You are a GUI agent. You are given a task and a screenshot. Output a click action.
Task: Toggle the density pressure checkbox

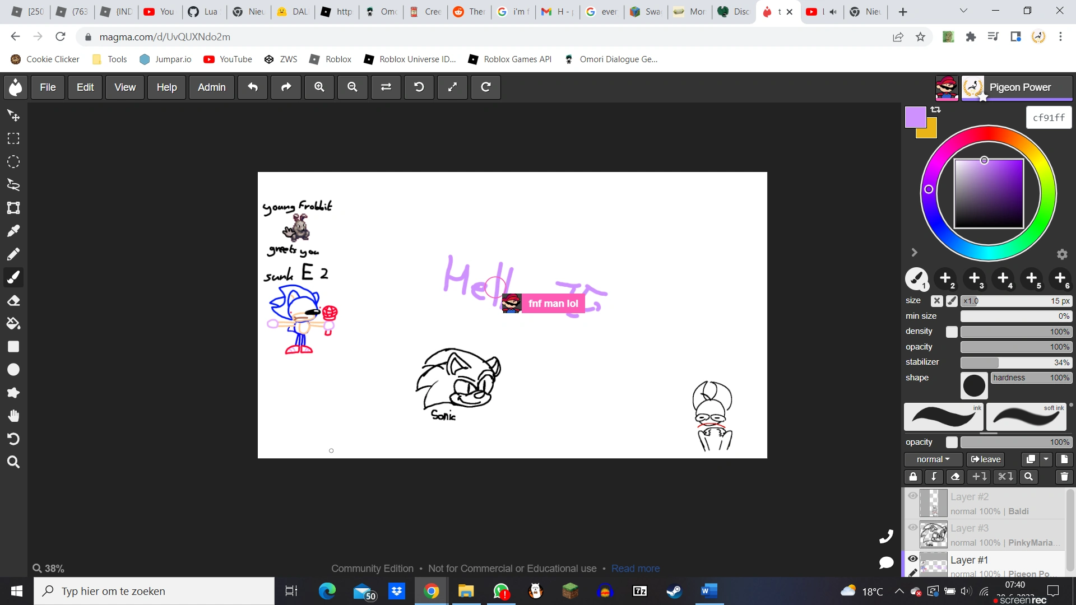click(952, 332)
